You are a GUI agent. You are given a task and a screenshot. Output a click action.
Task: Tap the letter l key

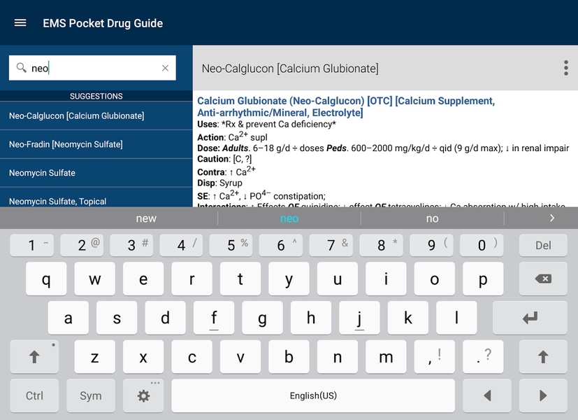[x=456, y=318]
